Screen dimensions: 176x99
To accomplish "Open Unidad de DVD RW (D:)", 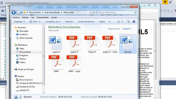I will pos(31,83).
